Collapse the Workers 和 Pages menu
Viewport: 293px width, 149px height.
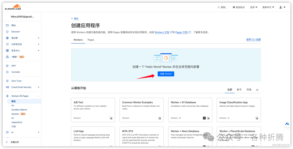(39, 96)
